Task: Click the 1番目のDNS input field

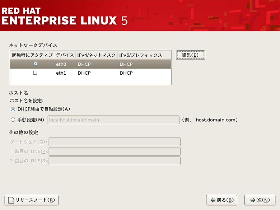Action: coord(115,151)
